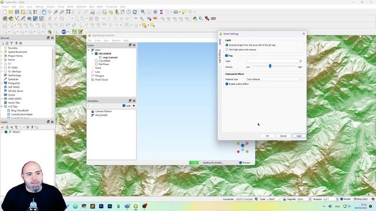Click the Add Group icon in Layers toolbar
This screenshot has width=376, height=211.
pos(7,127)
